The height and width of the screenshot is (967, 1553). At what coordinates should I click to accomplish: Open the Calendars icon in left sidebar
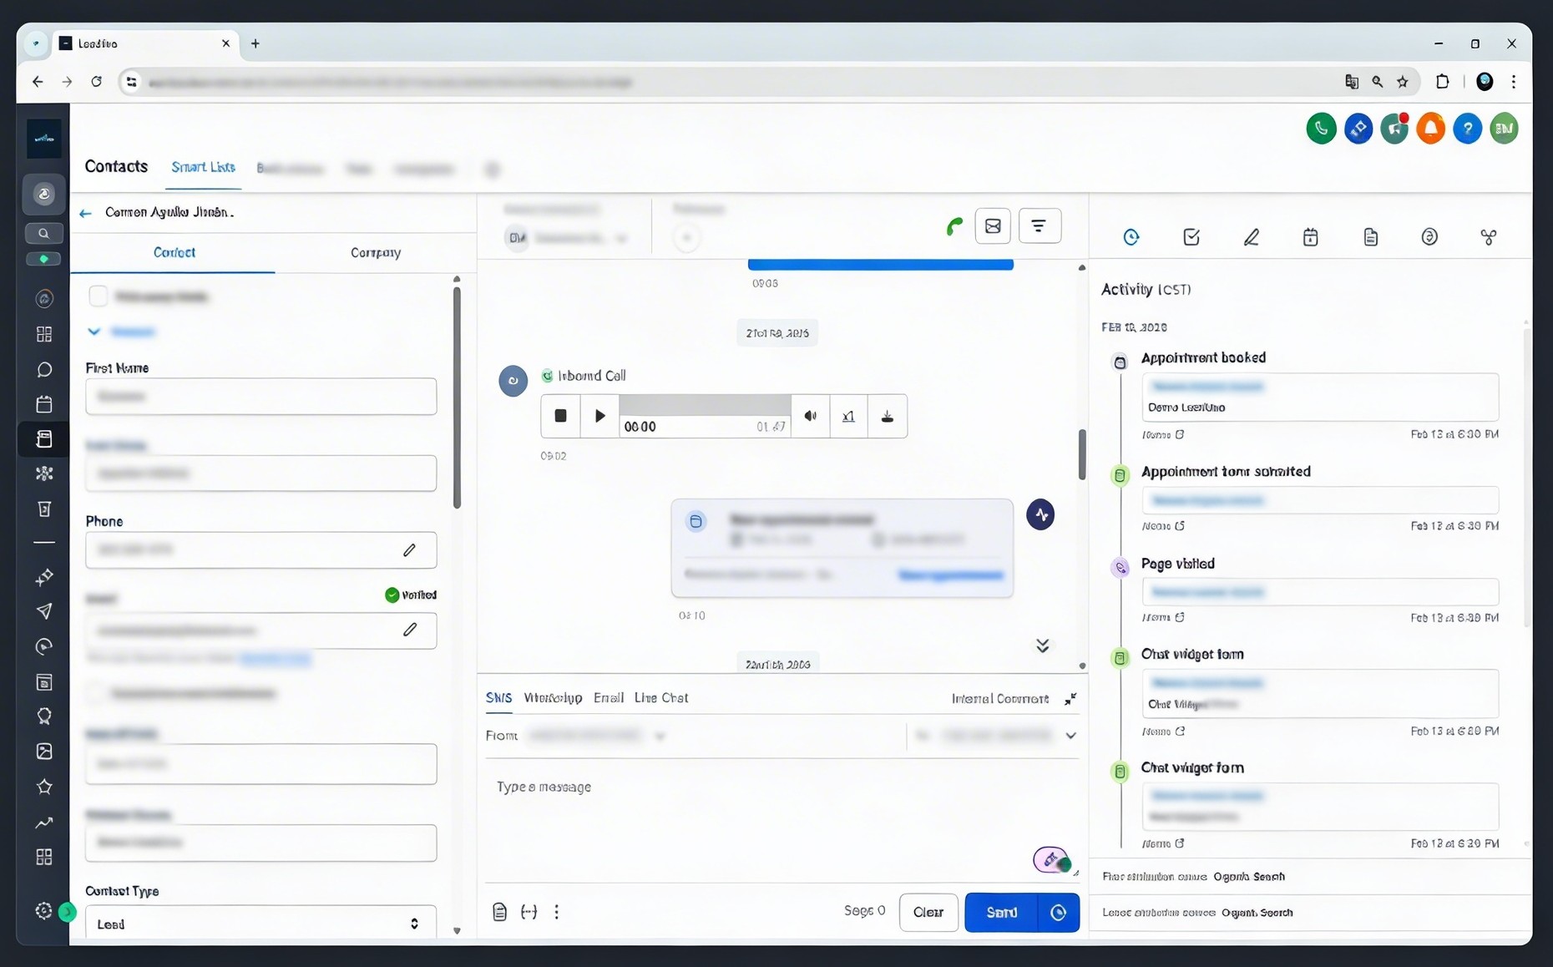pos(44,405)
